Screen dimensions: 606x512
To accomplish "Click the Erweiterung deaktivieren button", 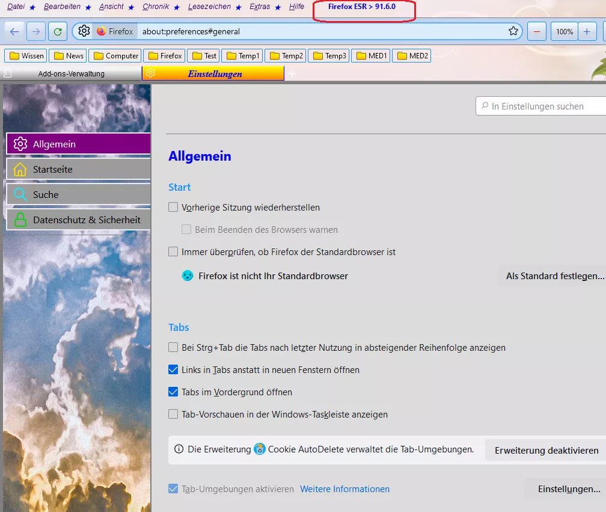I will coord(546,450).
